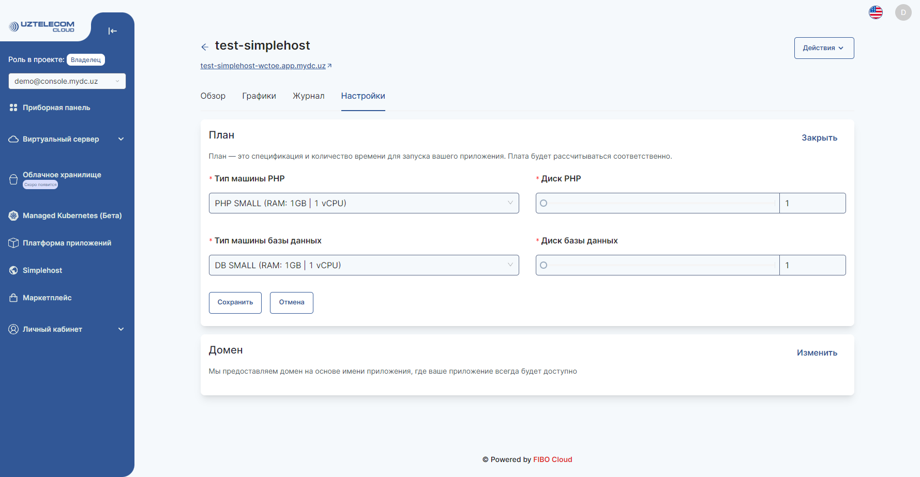This screenshot has height=477, width=920.
Task: Select the Платформа приложений box icon
Action: tap(13, 242)
